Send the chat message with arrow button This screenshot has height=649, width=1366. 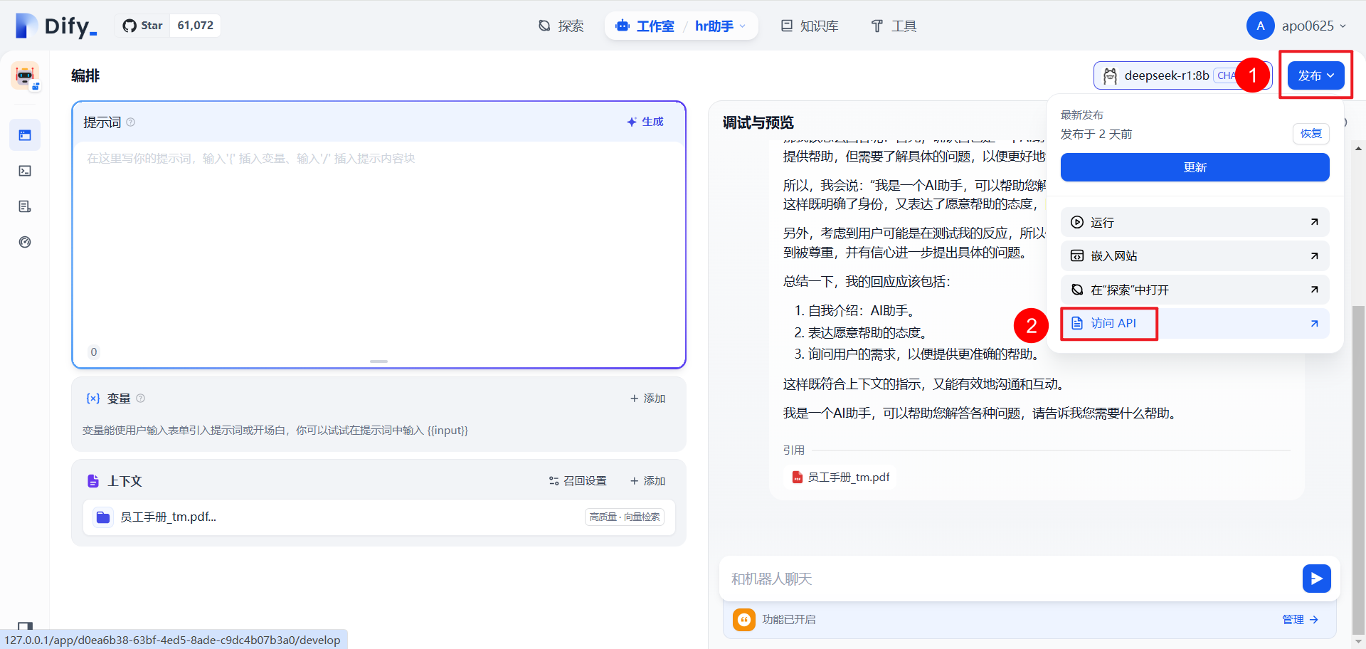pos(1316,579)
